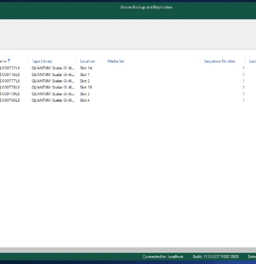Click the Slot 14 location cell
Image resolution: width=256 pixels, height=264 pixels.
tap(86, 68)
